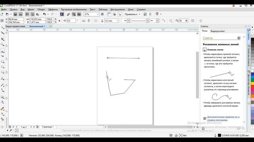Click the no-color X swatch atop palette
The width and height of the screenshot is (254, 142).
click(252, 36)
